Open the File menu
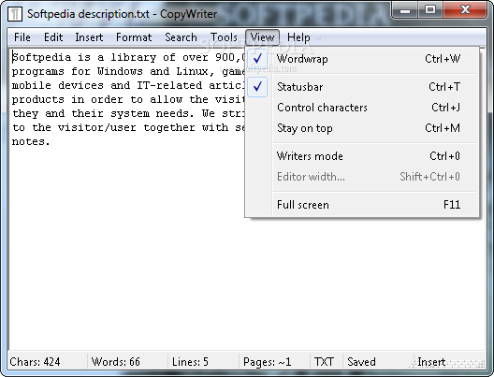The width and height of the screenshot is (494, 377). [22, 37]
